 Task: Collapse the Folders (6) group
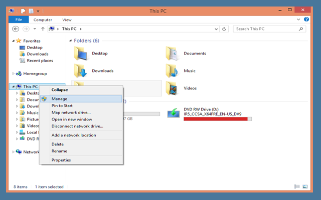tap(70, 40)
